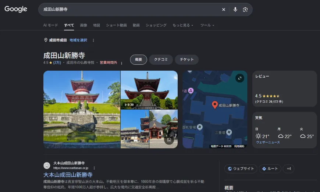Start voice search with microphone icon
This screenshot has width=320, height=192.
coord(235,10)
